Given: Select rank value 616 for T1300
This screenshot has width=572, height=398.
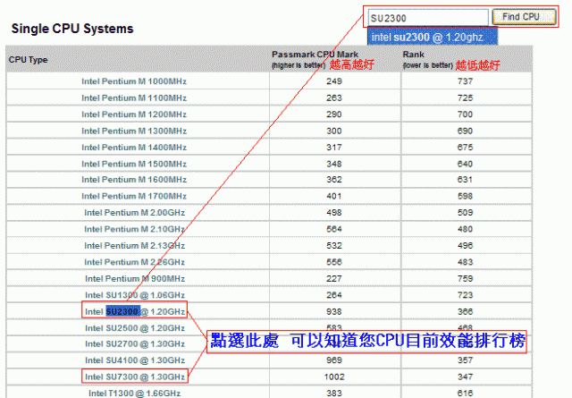Looking at the screenshot, I should coord(465,394).
